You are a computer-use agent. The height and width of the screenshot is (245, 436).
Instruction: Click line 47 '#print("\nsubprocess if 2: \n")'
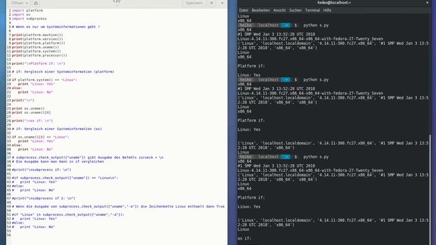click(44, 198)
